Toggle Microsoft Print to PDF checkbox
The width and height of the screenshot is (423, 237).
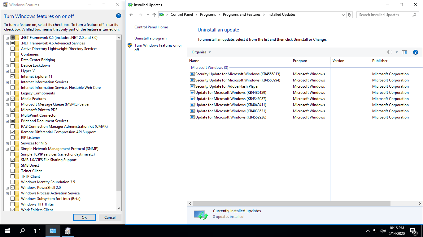[x=12, y=110]
